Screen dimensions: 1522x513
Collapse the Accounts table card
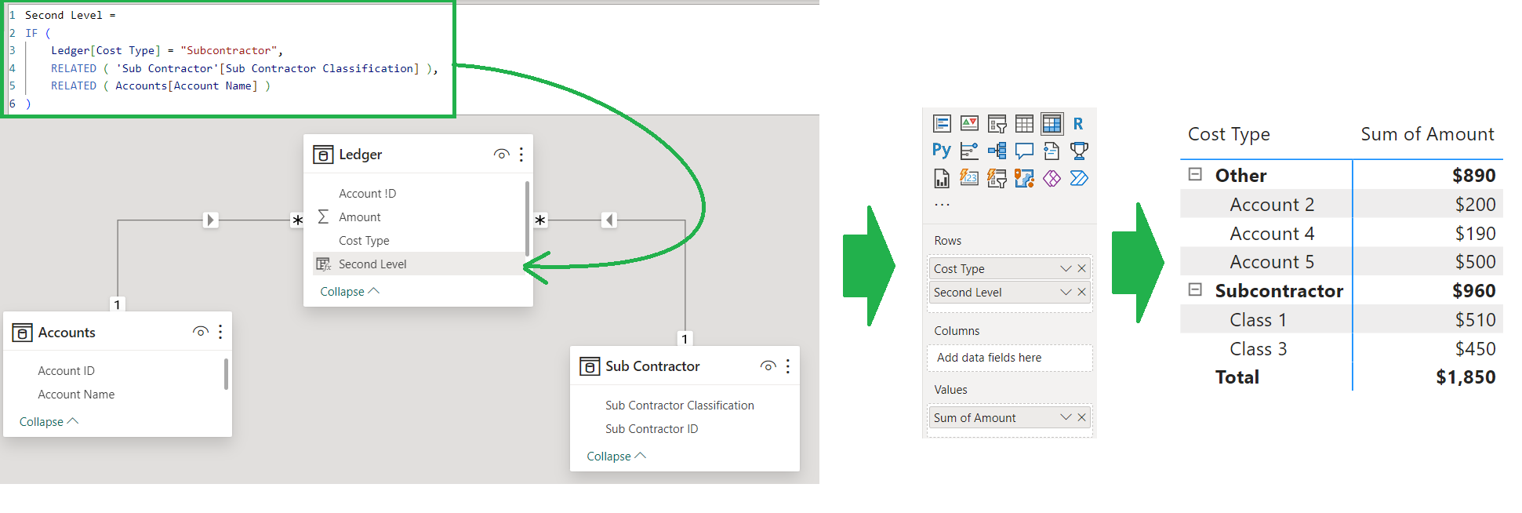click(49, 421)
